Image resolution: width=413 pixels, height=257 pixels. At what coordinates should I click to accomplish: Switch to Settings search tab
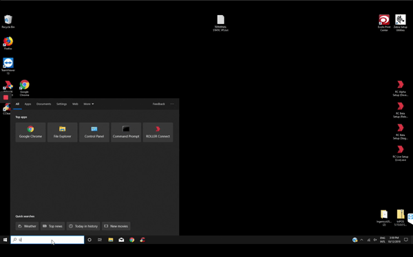click(x=62, y=104)
